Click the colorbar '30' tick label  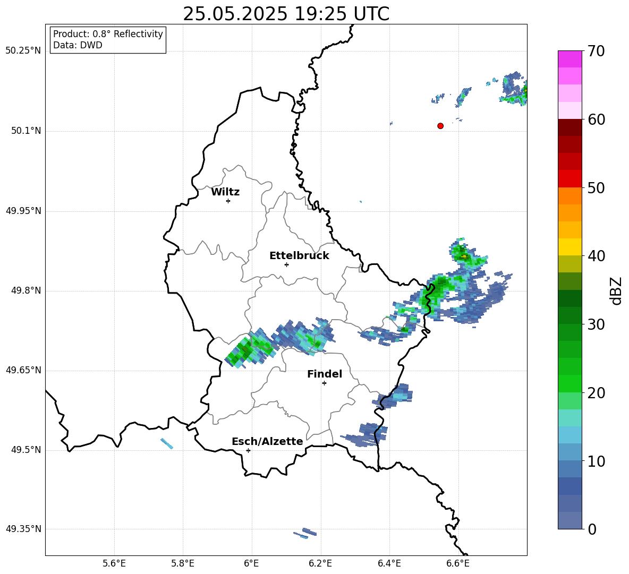click(x=596, y=324)
